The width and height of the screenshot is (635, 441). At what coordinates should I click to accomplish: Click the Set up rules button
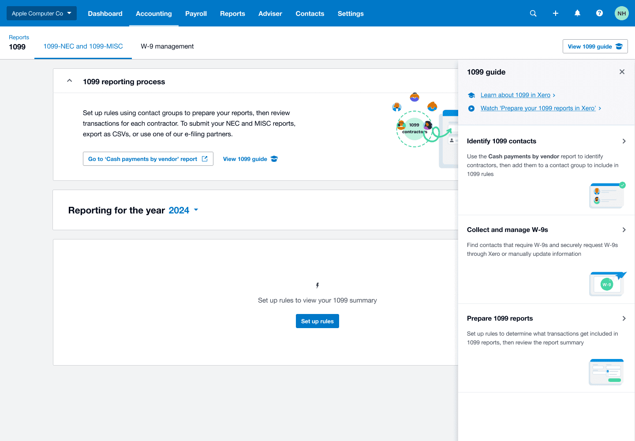pos(317,321)
